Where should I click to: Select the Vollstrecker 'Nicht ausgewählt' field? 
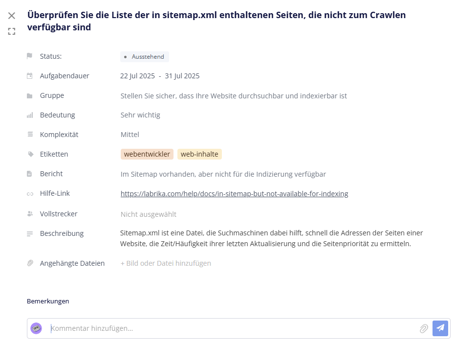click(148, 214)
